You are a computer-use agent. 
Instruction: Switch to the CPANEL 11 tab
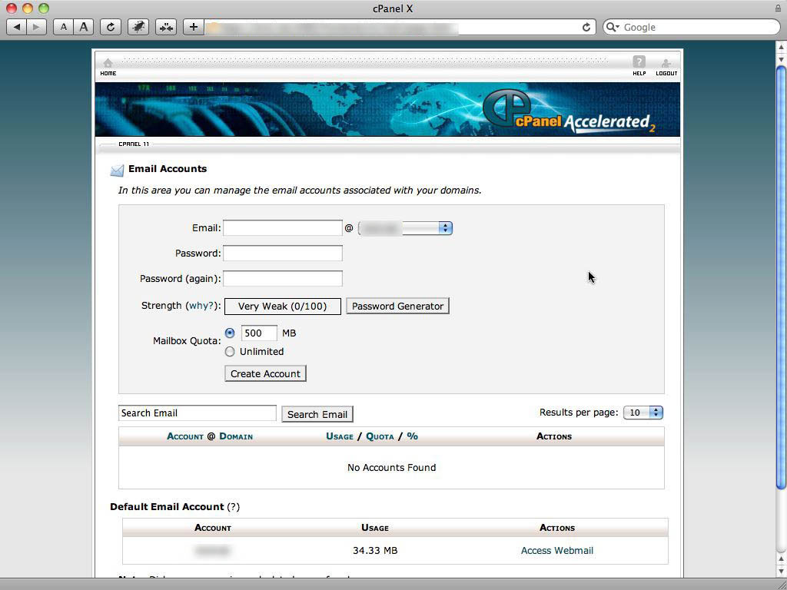click(x=133, y=144)
